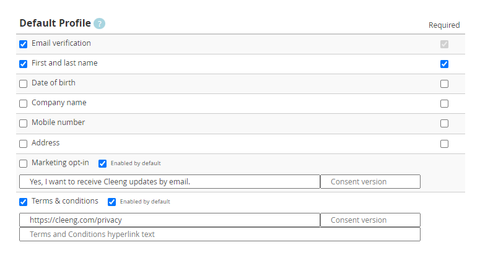Disable the Terms & conditions checkbox
This screenshot has height=258, width=480.
point(24,202)
